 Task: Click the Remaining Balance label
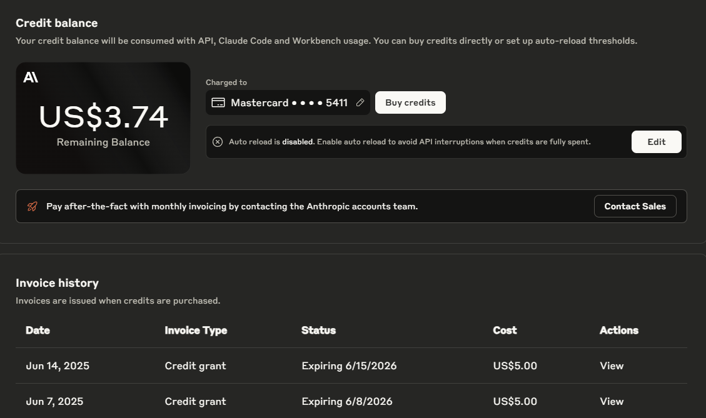click(103, 142)
